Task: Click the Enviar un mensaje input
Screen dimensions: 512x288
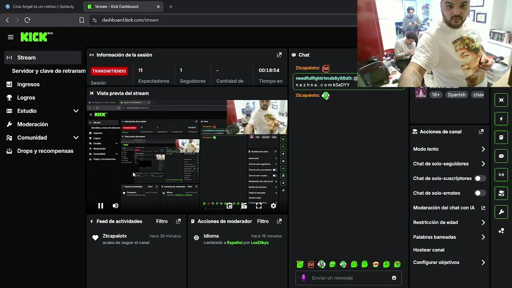Action: point(348,278)
